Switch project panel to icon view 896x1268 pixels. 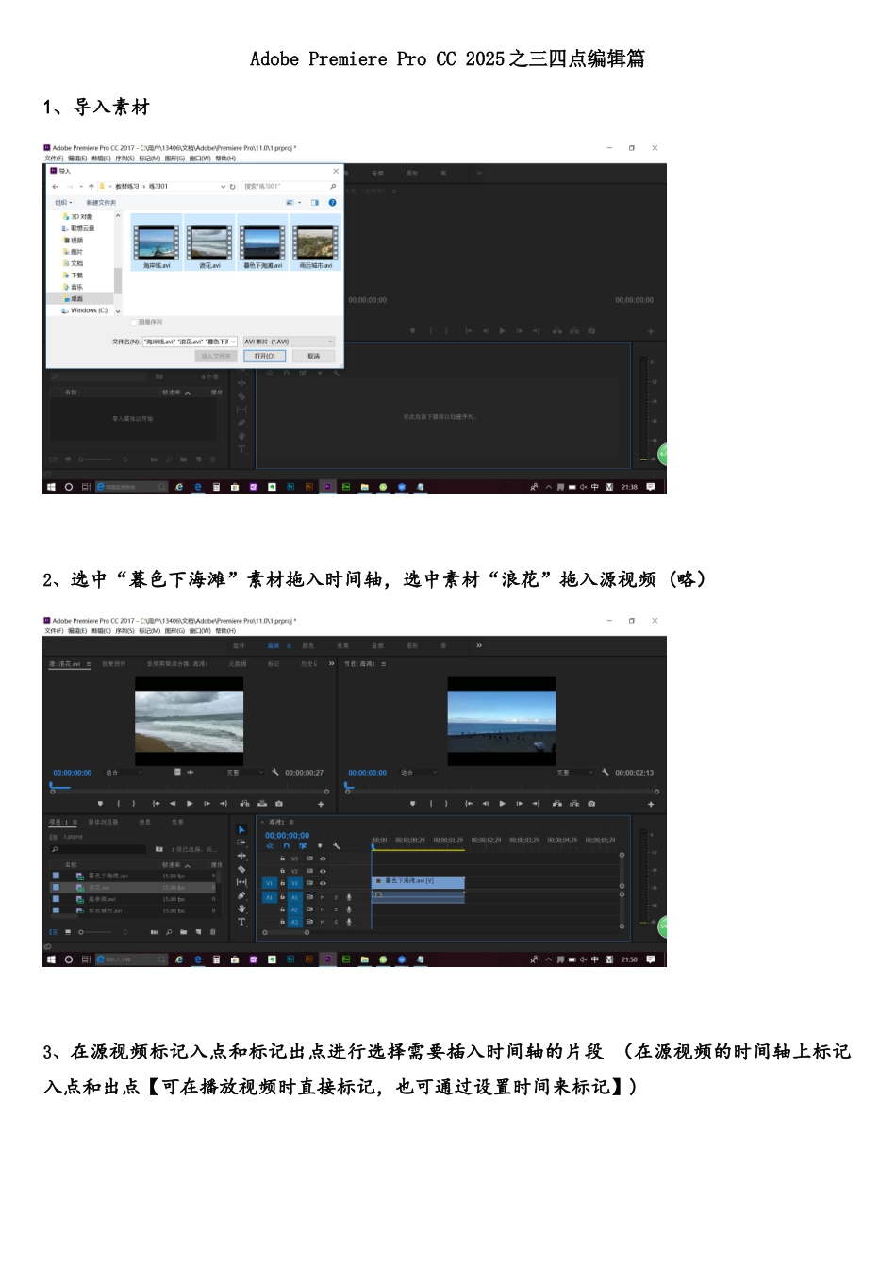coord(68,932)
